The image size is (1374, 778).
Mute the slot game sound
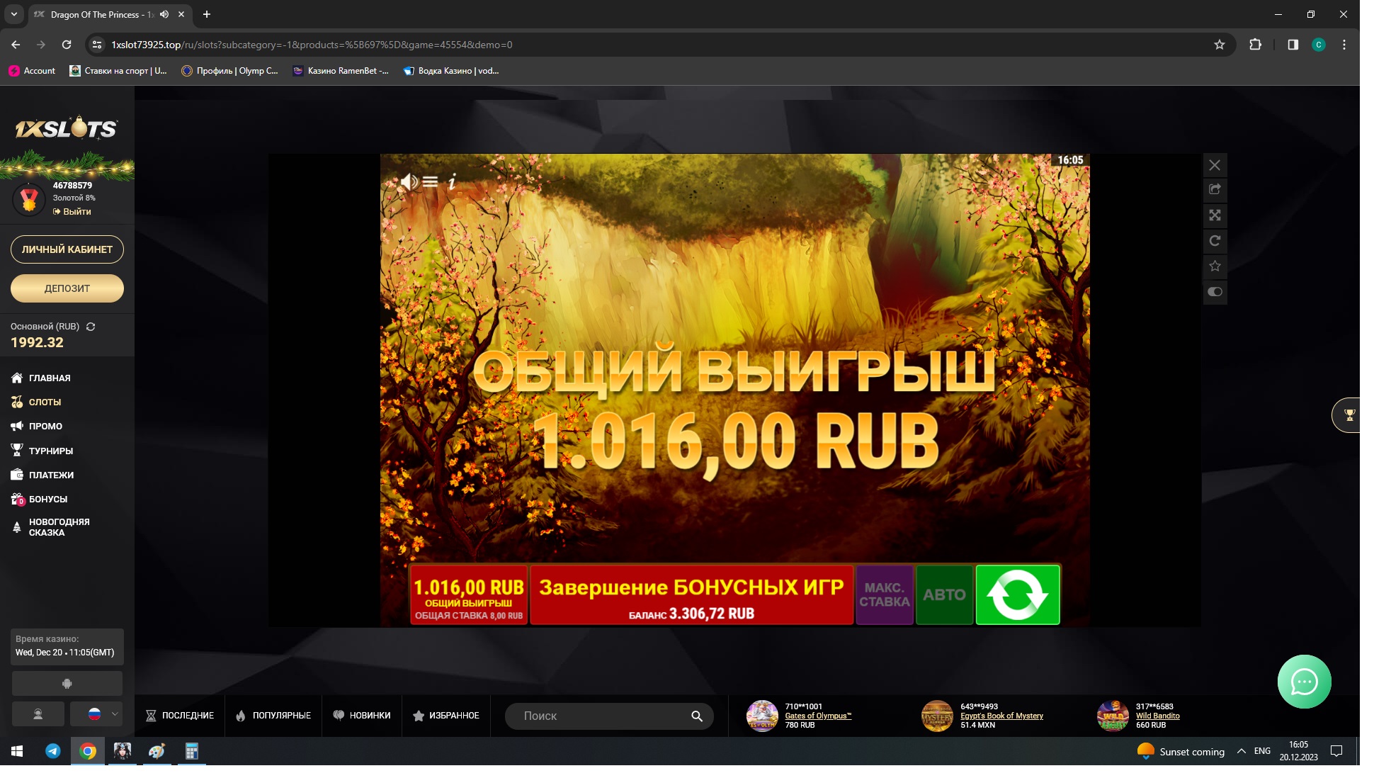pyautogui.click(x=409, y=182)
